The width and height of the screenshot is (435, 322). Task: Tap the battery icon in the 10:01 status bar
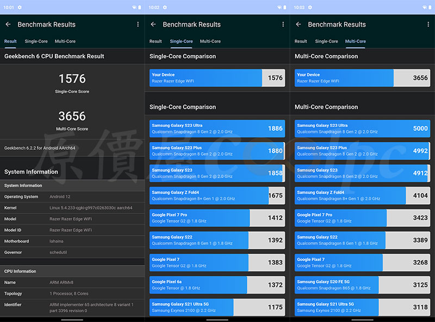pyautogui.click(x=140, y=8)
